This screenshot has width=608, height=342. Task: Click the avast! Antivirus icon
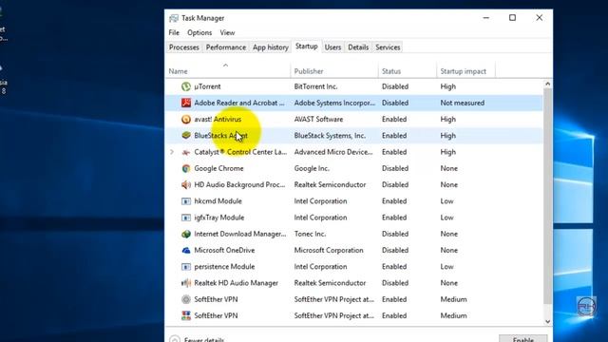[x=186, y=119]
